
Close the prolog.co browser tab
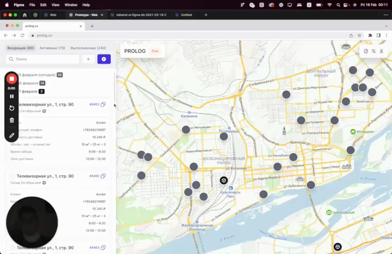81,26
